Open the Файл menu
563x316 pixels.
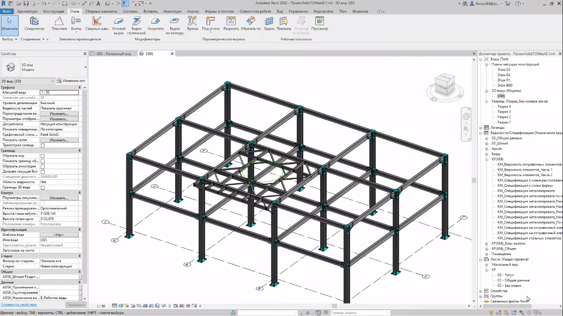7,12
